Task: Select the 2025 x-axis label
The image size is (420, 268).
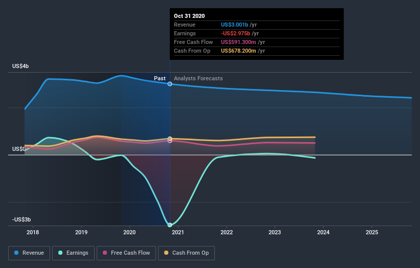Action: click(372, 232)
